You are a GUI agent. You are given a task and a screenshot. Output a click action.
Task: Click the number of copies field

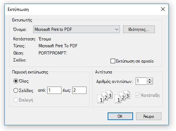(x=141, y=81)
